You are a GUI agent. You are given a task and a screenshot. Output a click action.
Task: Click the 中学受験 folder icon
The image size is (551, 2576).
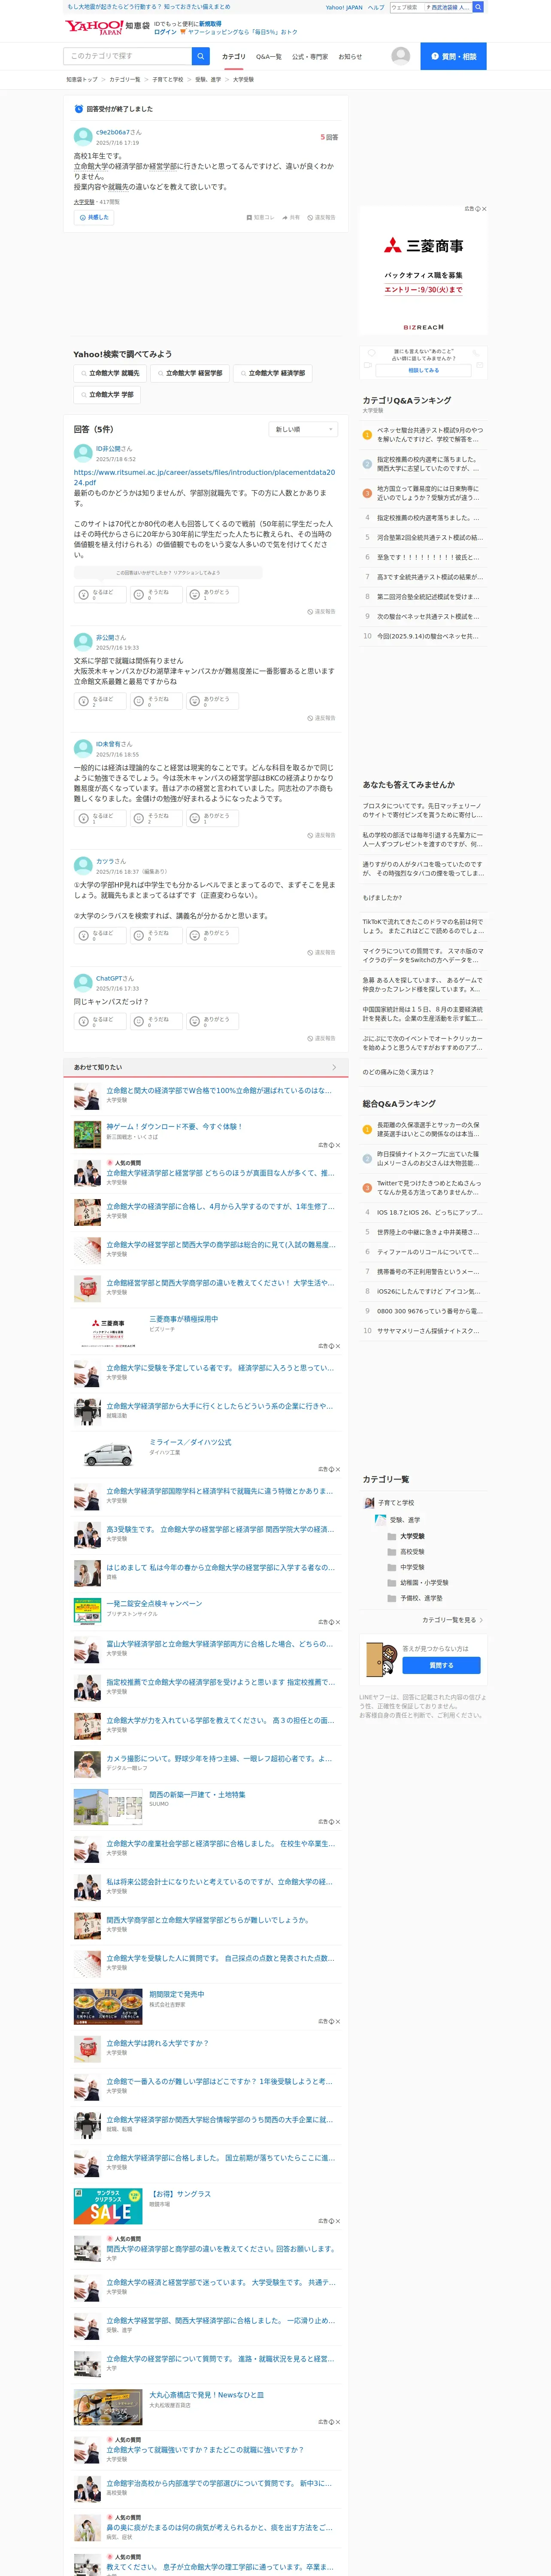pos(392,1567)
